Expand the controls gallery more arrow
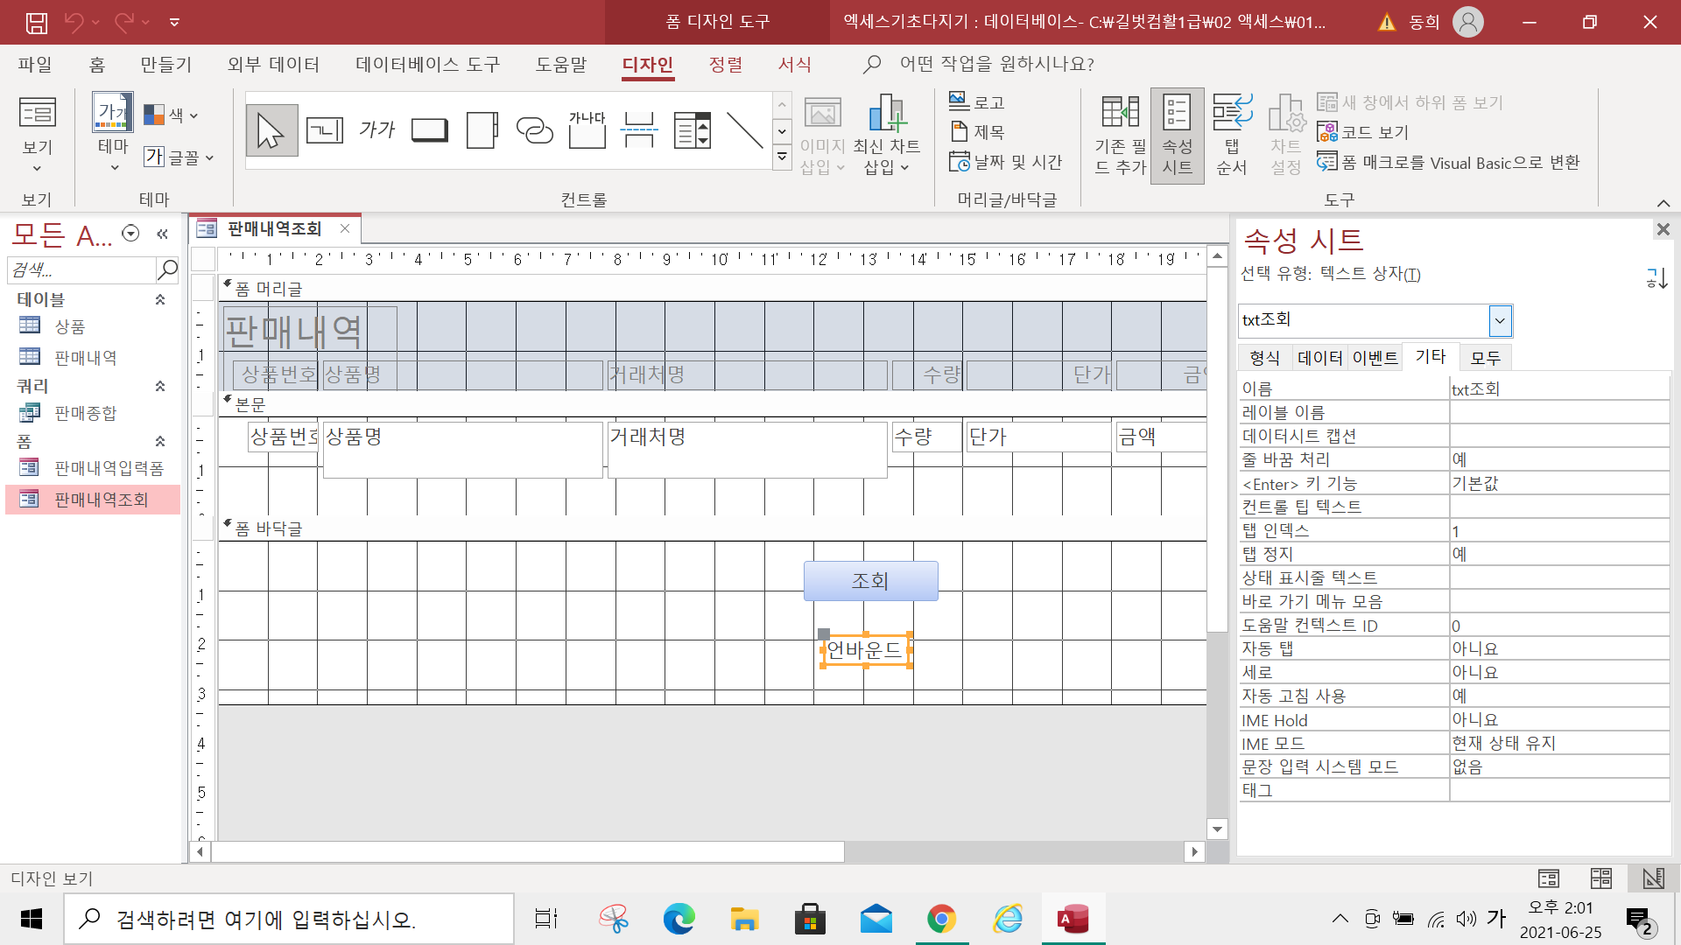 click(783, 157)
